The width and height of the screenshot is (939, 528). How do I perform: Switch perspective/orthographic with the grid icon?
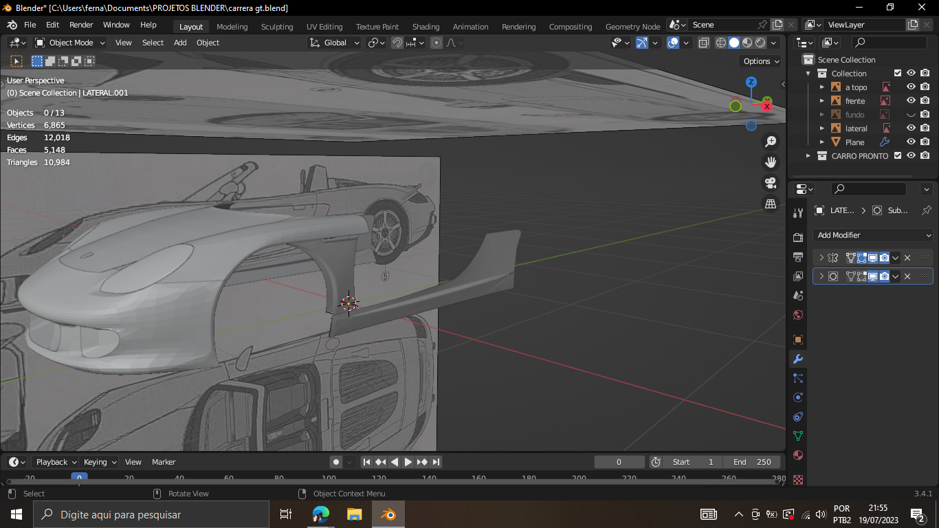click(x=771, y=203)
